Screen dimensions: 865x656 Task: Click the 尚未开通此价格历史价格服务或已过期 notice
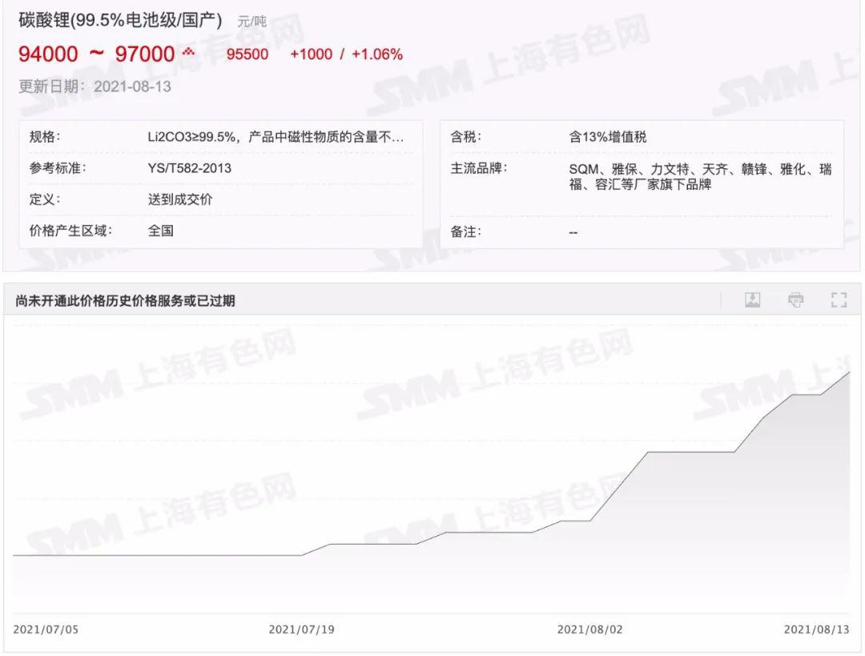[x=125, y=301]
